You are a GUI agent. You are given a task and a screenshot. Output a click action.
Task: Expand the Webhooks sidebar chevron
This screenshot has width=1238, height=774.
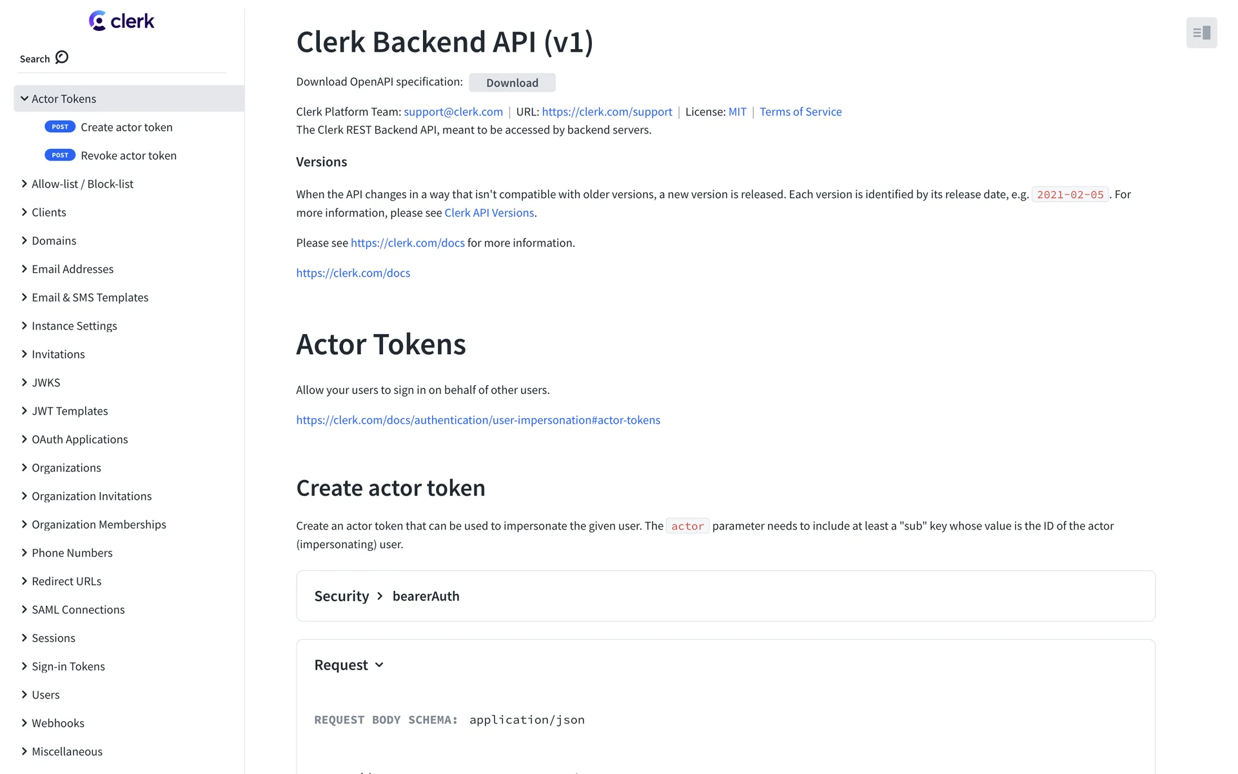click(25, 723)
